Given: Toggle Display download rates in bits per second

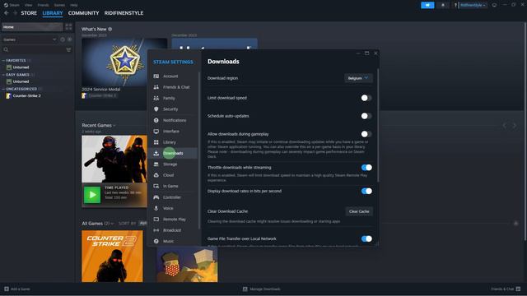Looking at the screenshot, I should coord(366,191).
